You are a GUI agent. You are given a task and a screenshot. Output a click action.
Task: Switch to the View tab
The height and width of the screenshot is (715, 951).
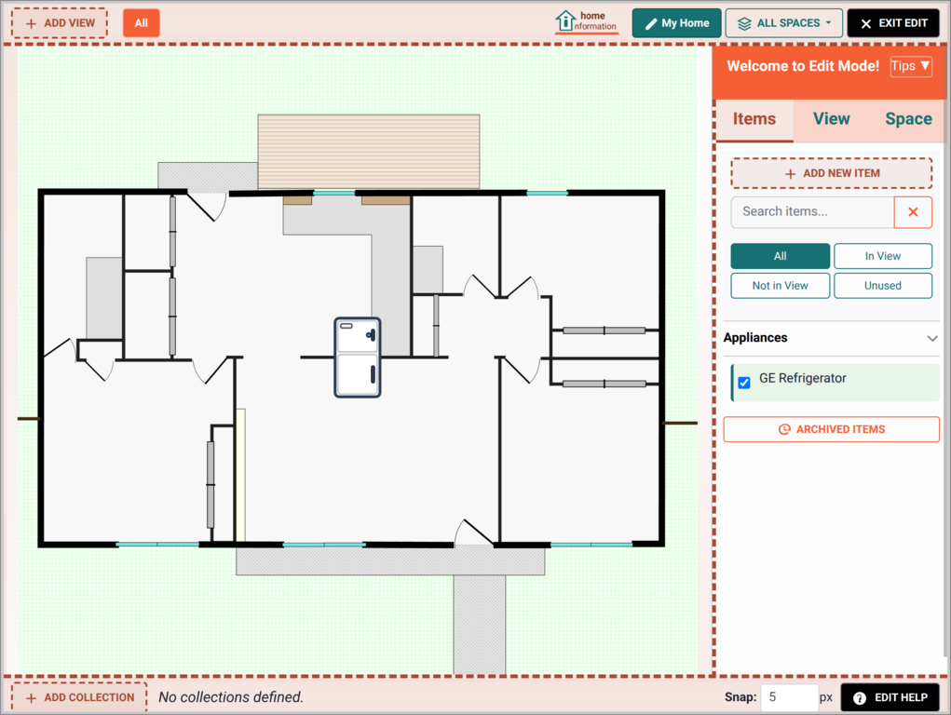831,119
